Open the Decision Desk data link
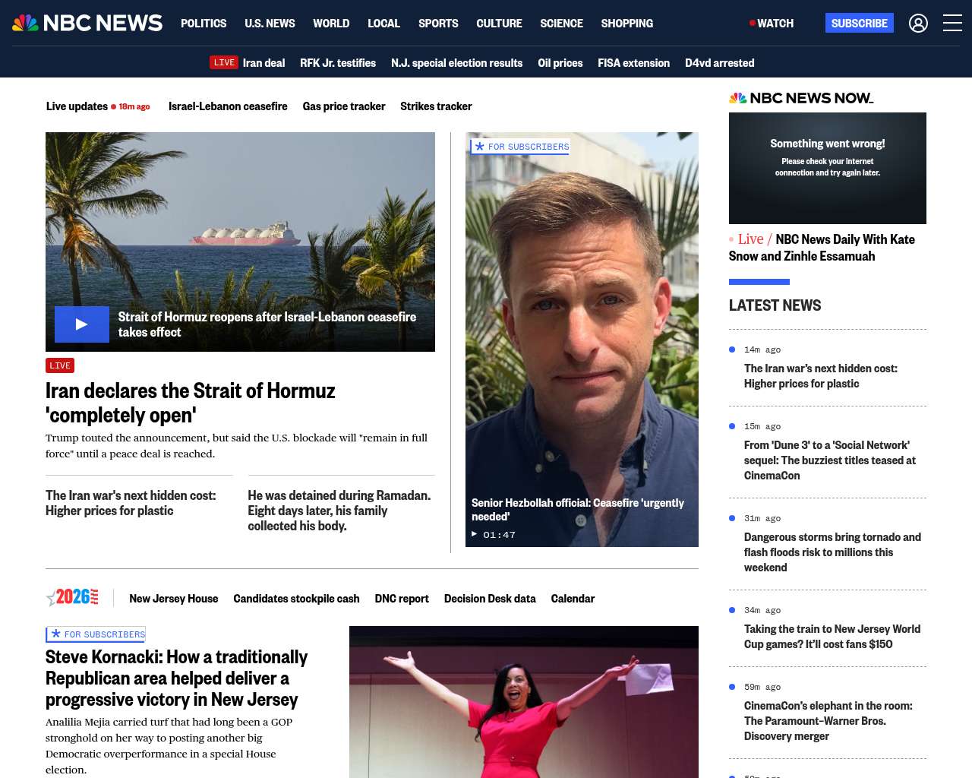The width and height of the screenshot is (972, 778). coord(490,599)
